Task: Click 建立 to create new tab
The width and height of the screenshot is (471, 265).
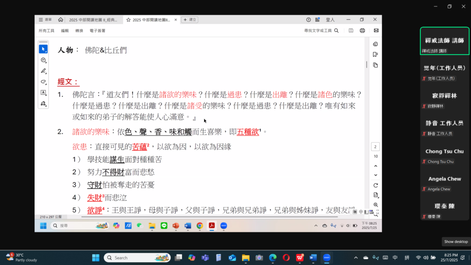Action: 190,20
